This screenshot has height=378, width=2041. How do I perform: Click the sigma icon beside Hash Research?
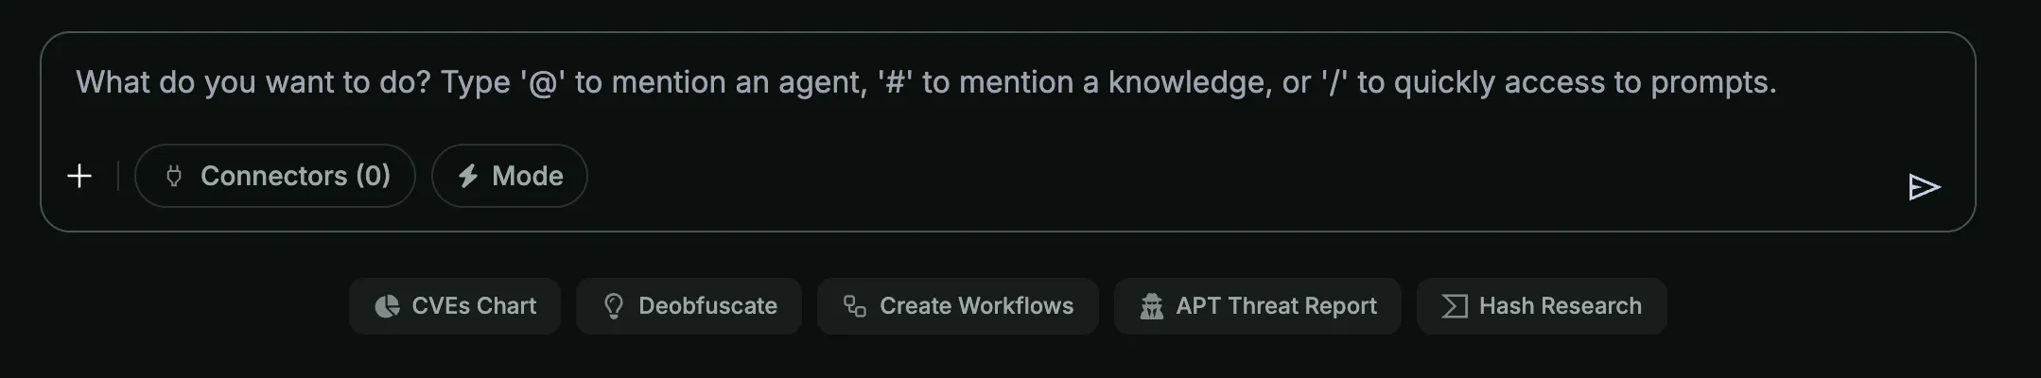click(x=1454, y=306)
